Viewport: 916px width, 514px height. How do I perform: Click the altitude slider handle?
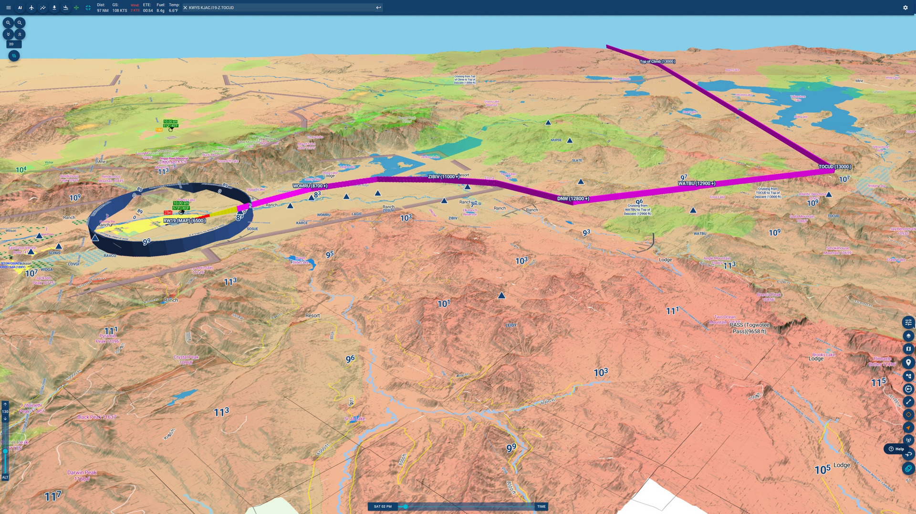[5, 451]
